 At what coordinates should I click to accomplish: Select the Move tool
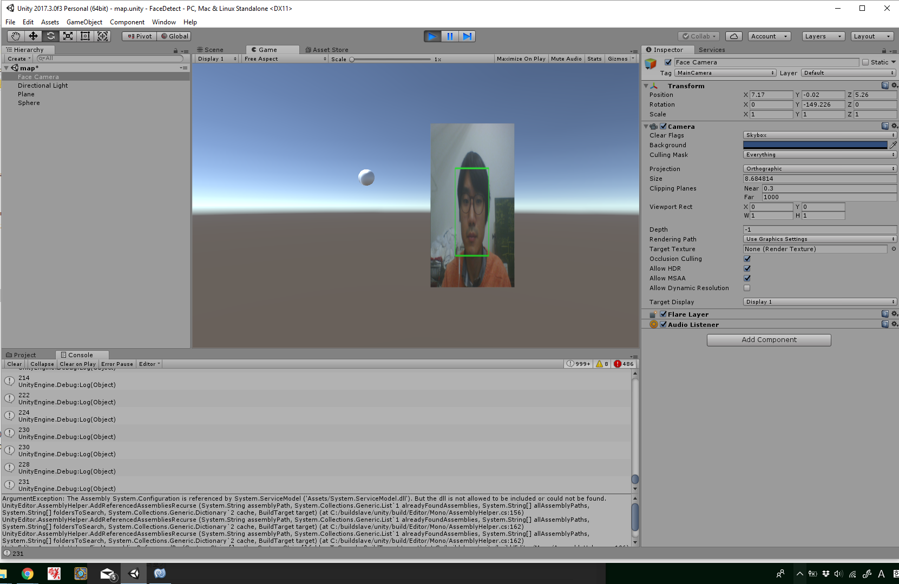coord(33,36)
